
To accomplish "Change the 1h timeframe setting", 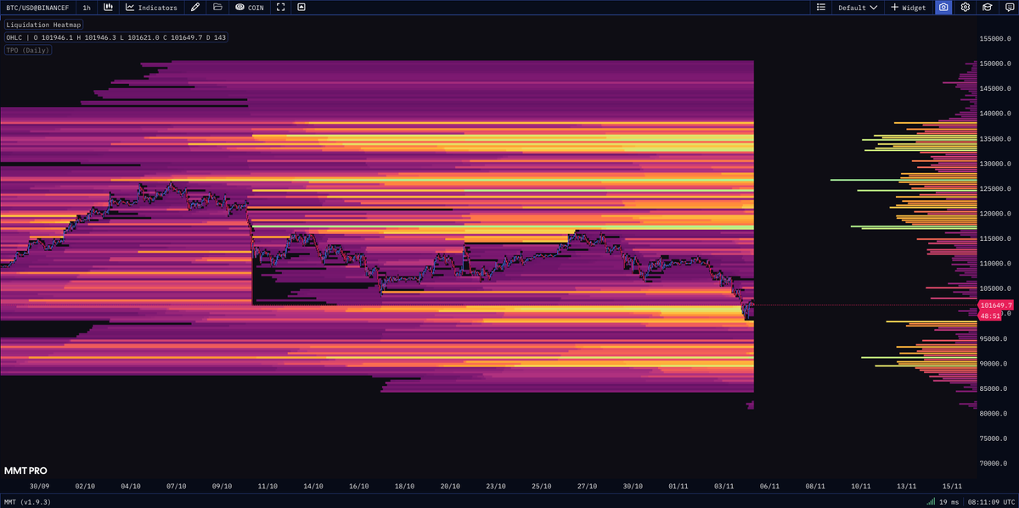I will [87, 8].
